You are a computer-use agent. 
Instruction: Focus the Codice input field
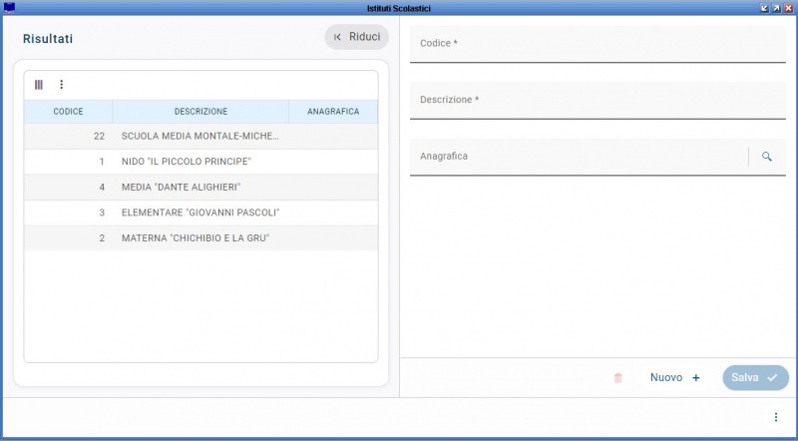[598, 44]
